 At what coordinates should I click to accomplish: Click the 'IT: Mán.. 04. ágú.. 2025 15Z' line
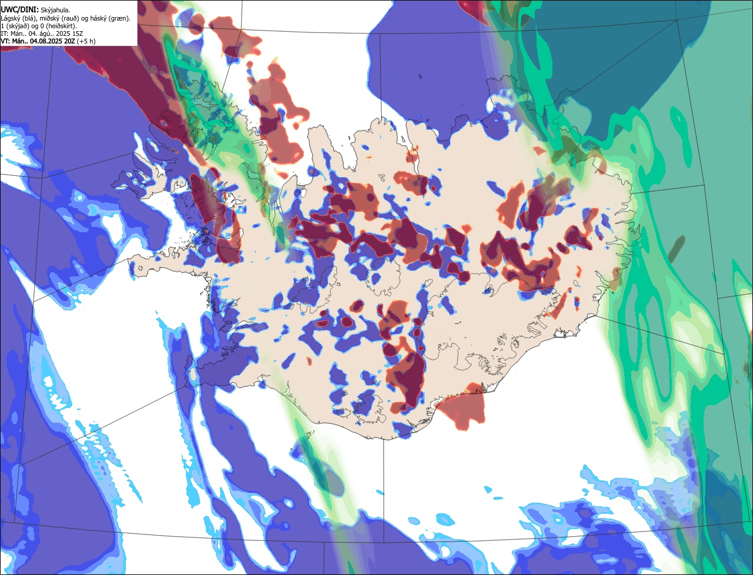(42, 34)
